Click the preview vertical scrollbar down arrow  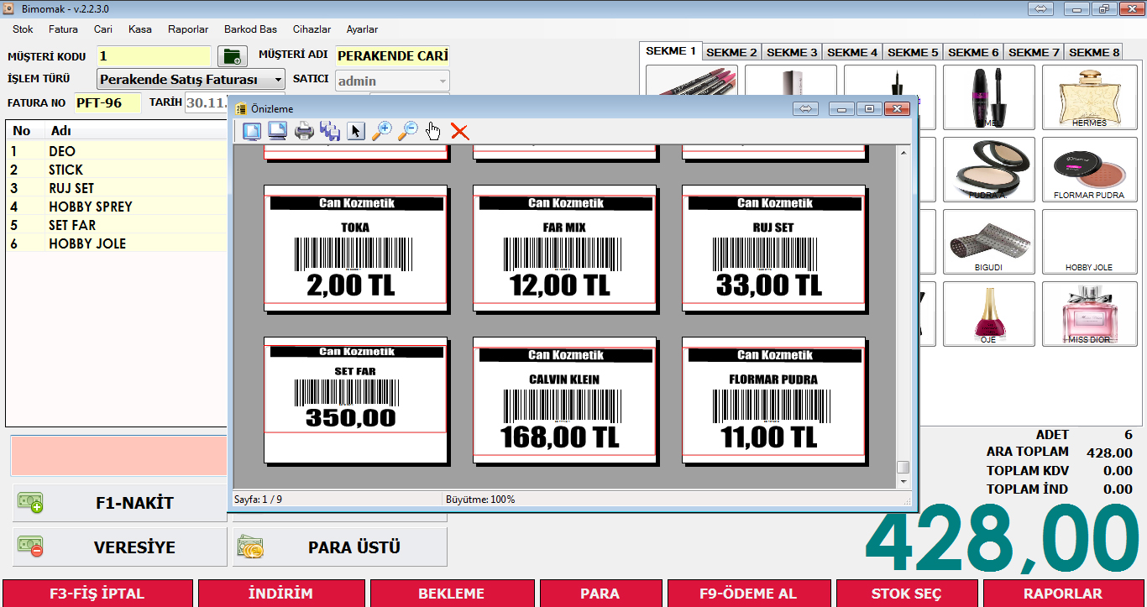903,482
